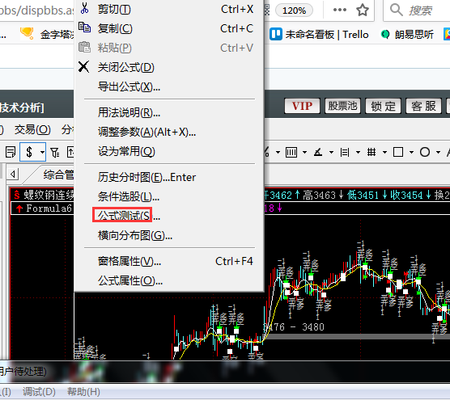Click the 螺纹钢连续 contract title
The image size is (450, 400).
(49, 195)
